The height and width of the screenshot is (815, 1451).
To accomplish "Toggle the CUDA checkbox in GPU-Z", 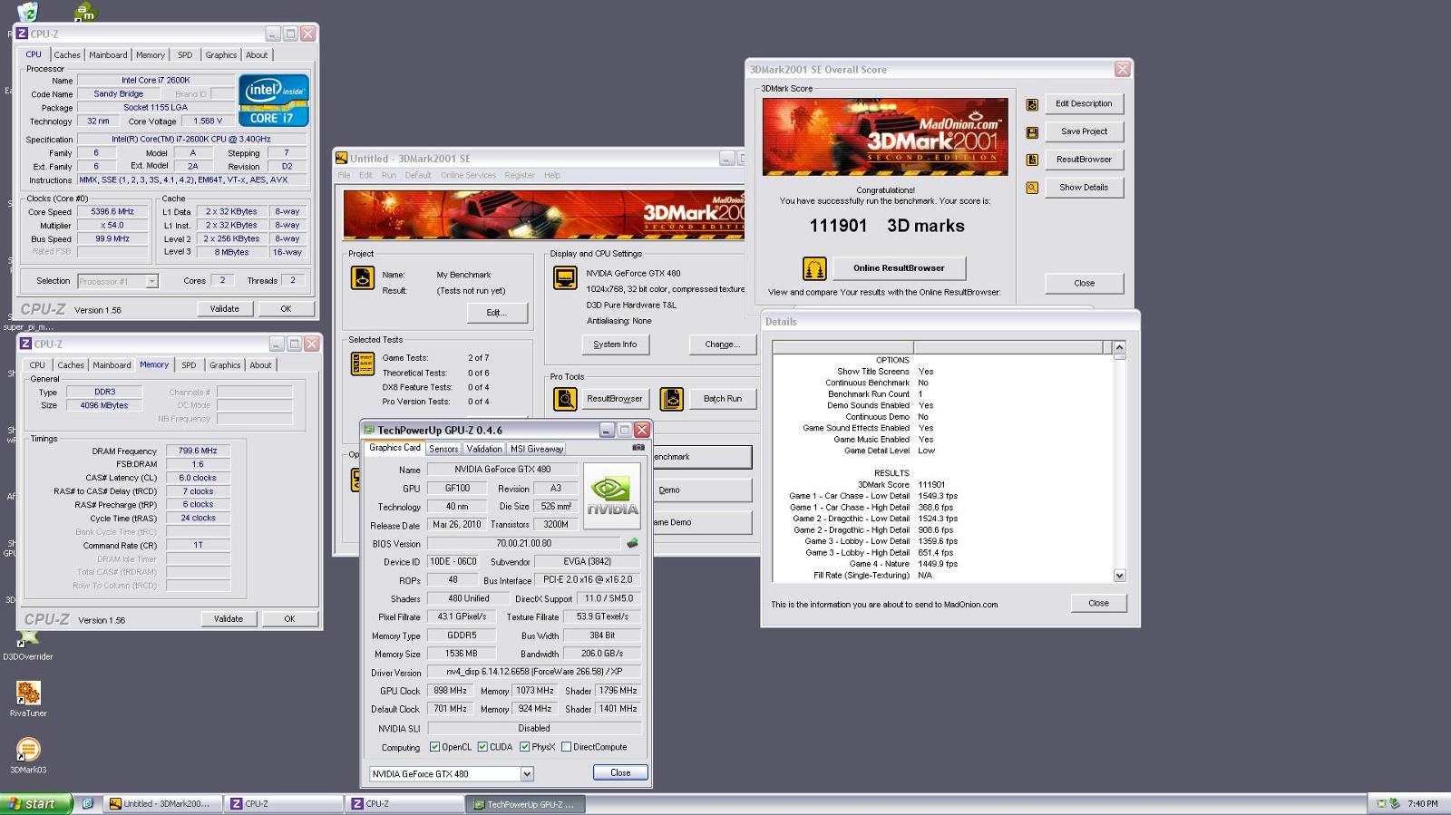I will (x=482, y=748).
